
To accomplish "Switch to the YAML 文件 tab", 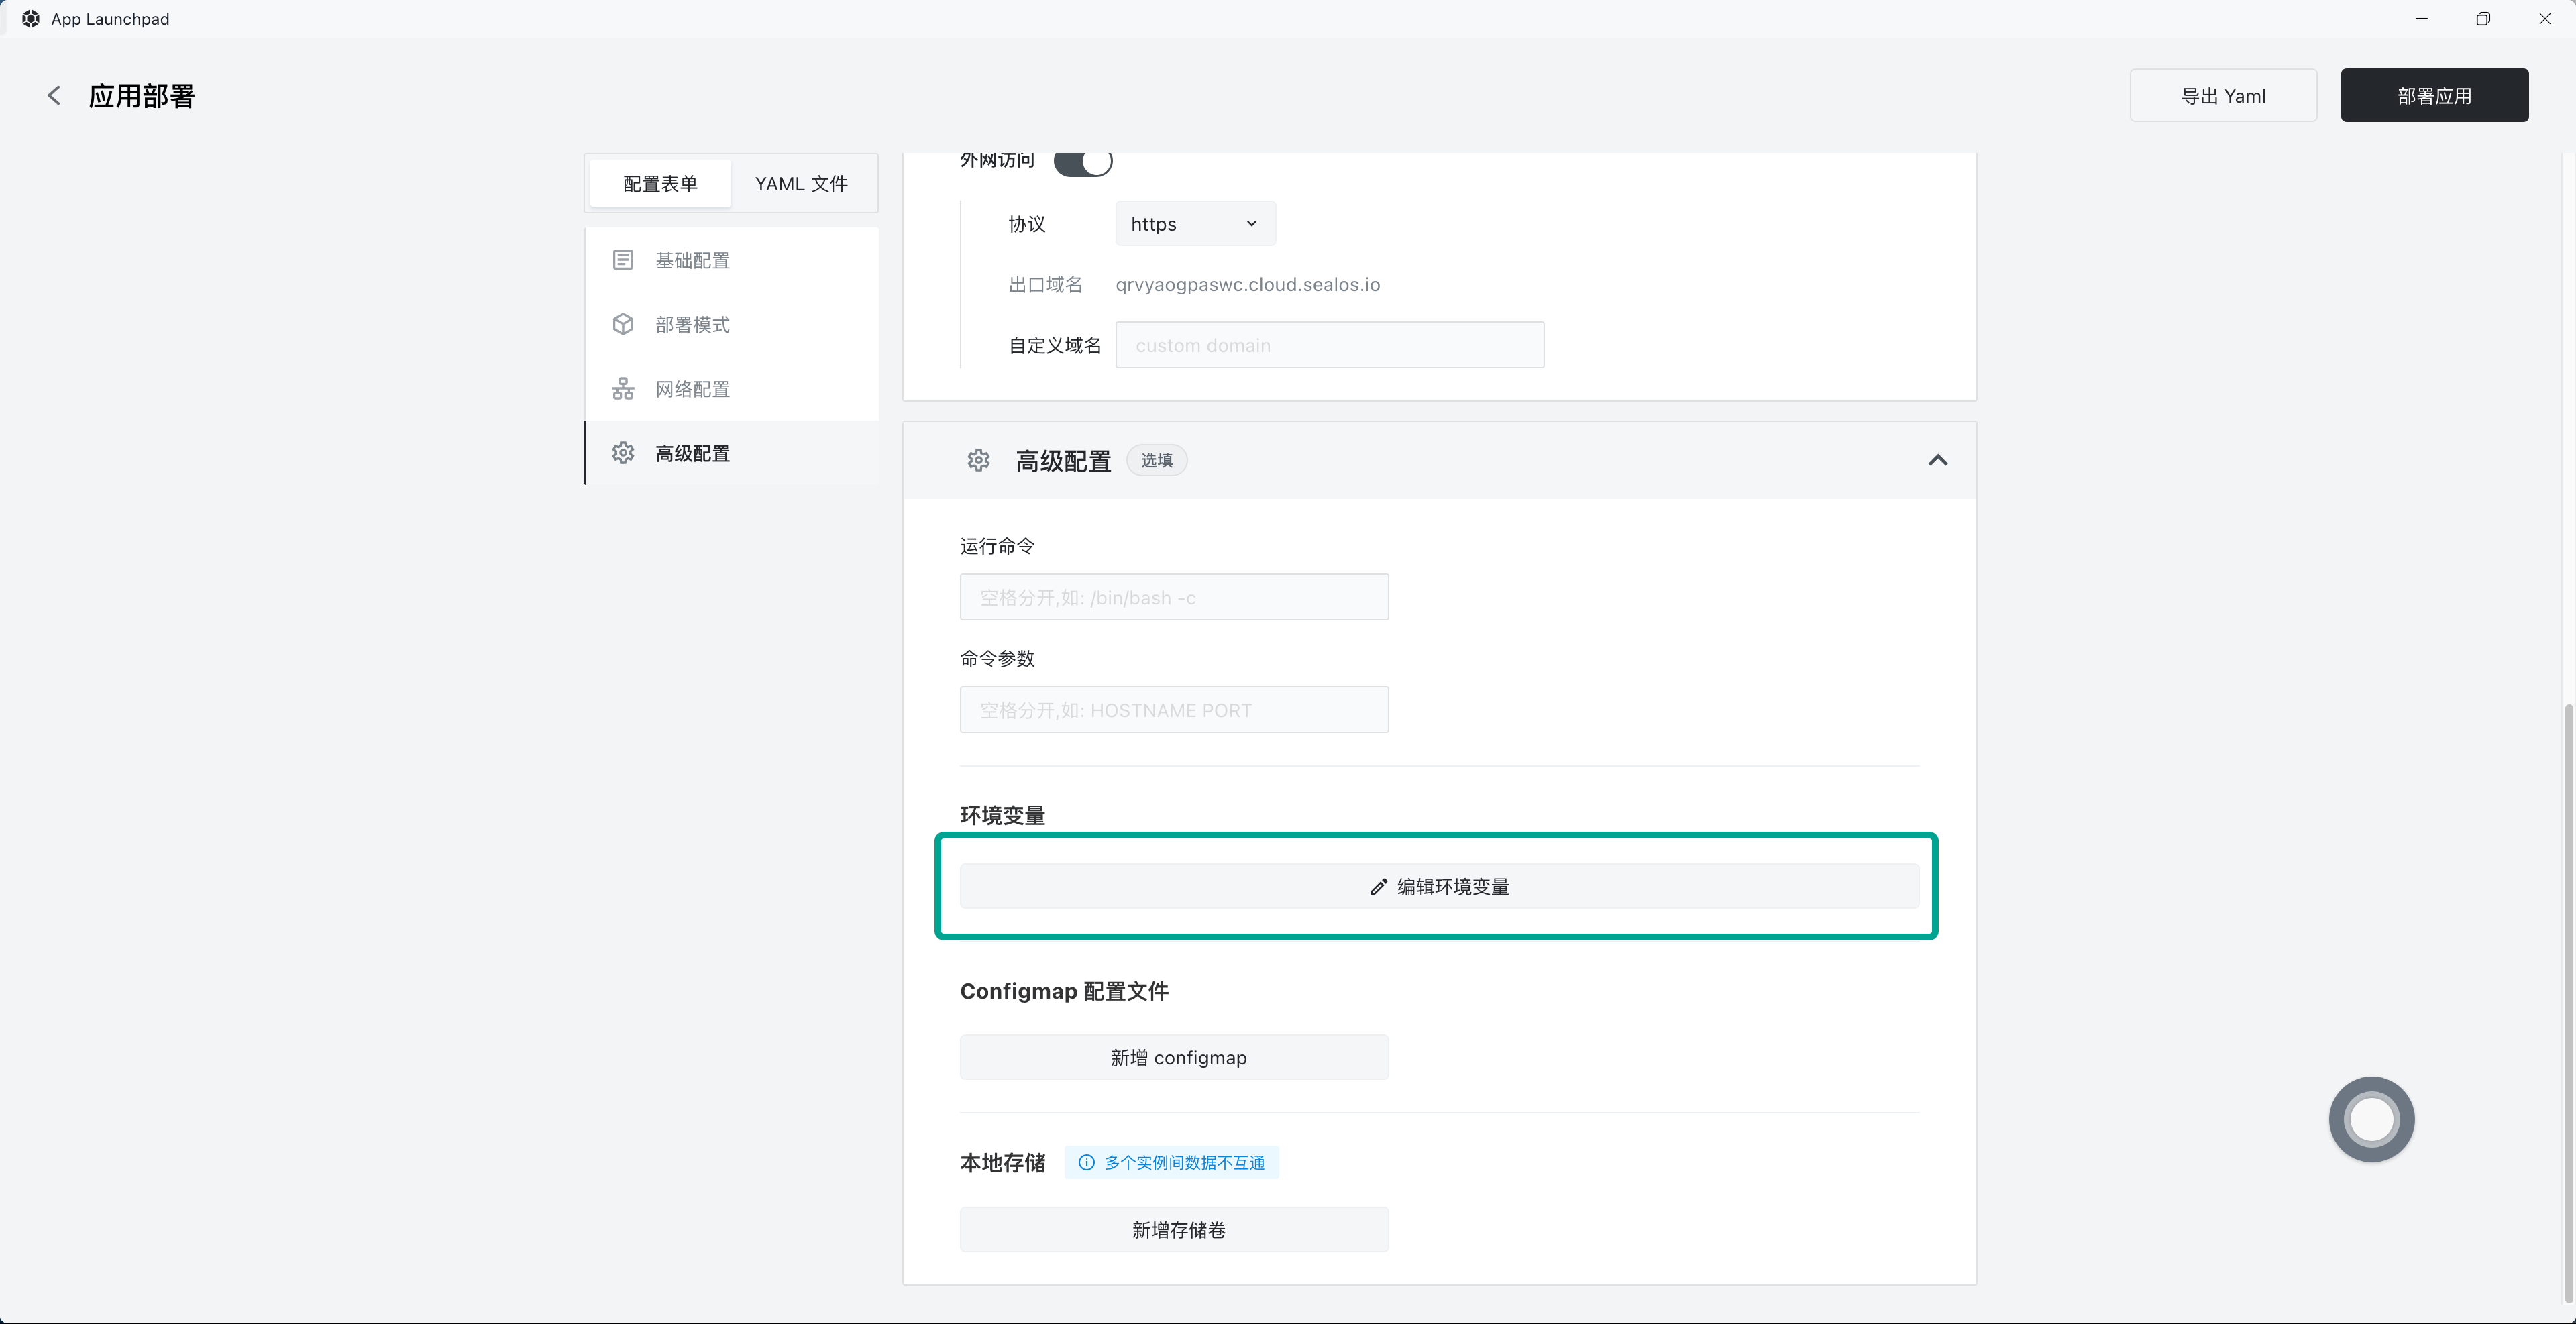I will tap(801, 184).
